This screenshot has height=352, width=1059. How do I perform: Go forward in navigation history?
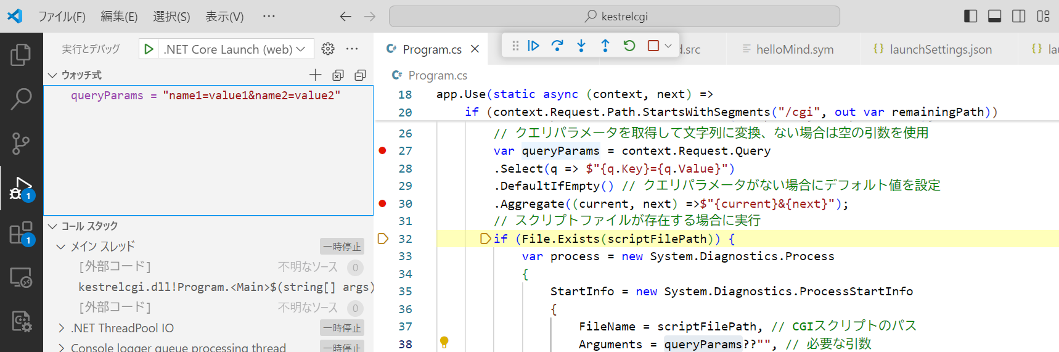coord(370,17)
